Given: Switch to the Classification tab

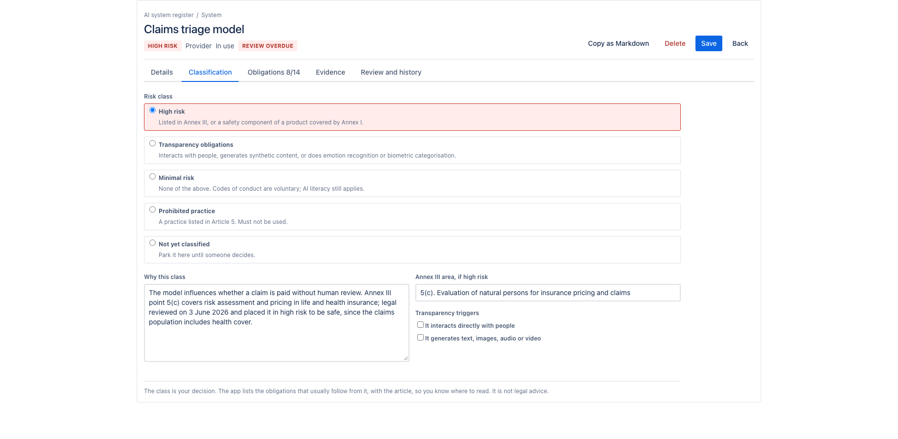Looking at the screenshot, I should click(210, 72).
